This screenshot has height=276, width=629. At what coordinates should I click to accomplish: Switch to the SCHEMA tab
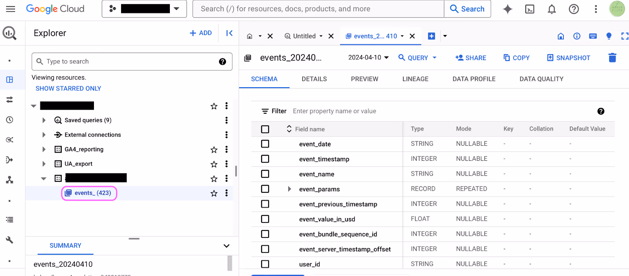coord(264,79)
